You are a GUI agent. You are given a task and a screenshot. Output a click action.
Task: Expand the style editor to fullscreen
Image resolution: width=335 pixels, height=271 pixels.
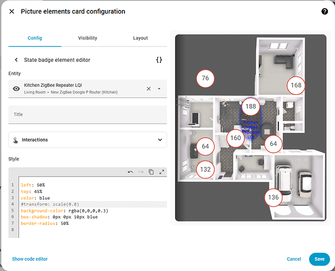pyautogui.click(x=162, y=172)
